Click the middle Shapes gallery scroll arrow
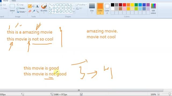The width and height of the screenshot is (172, 96). (x=74, y=8)
